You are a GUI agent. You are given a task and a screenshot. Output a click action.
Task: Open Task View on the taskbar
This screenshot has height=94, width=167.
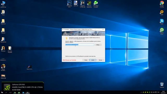click(10, 92)
